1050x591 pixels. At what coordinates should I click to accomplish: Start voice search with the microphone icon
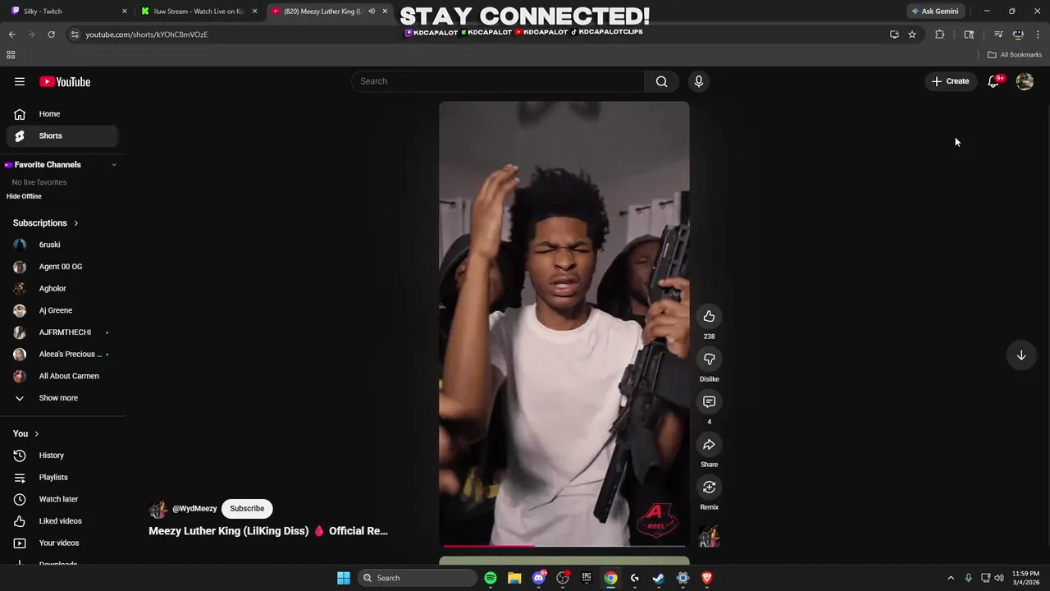[x=699, y=81]
